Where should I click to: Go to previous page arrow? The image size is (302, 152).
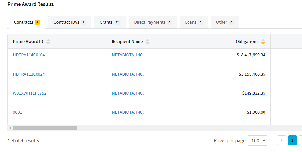click(x=282, y=140)
